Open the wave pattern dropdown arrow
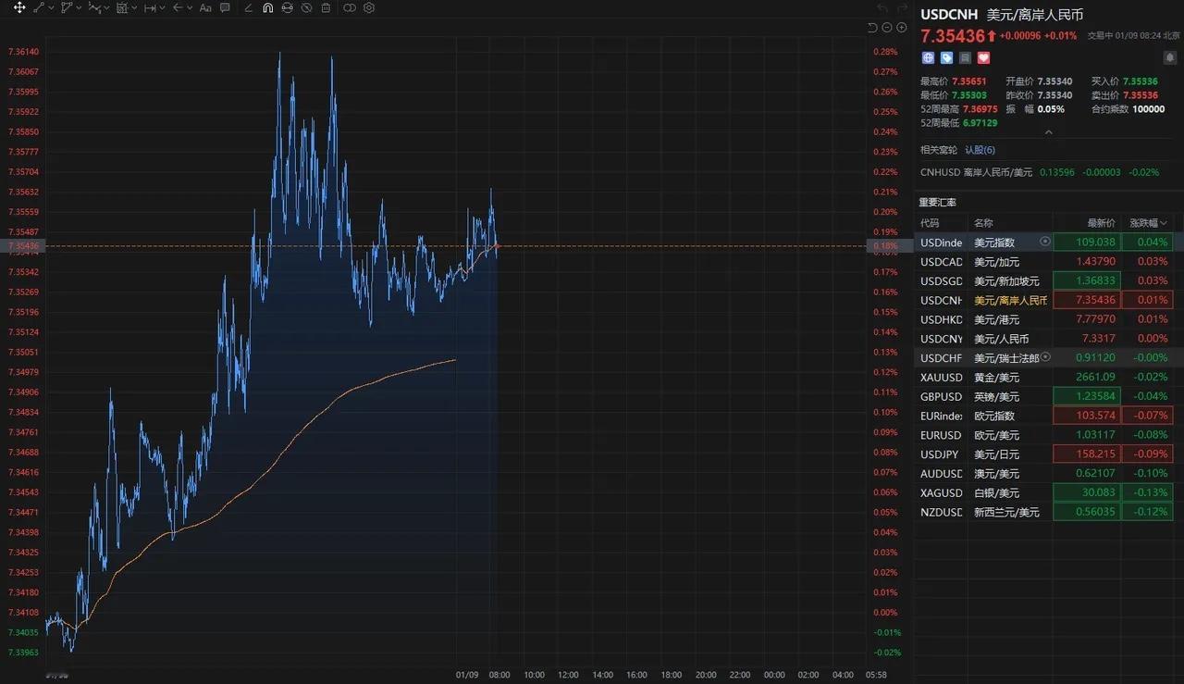This screenshot has height=684, width=1184. [x=106, y=7]
